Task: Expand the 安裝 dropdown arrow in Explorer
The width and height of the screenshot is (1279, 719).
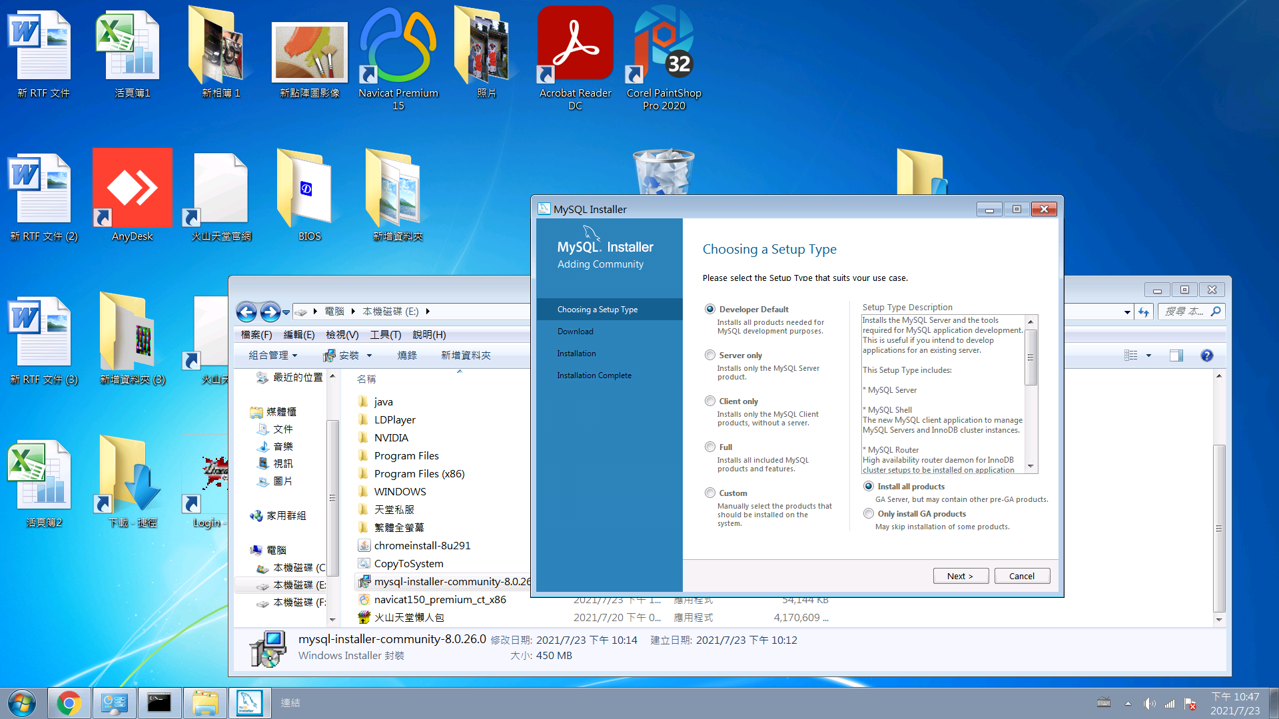Action: tap(369, 356)
